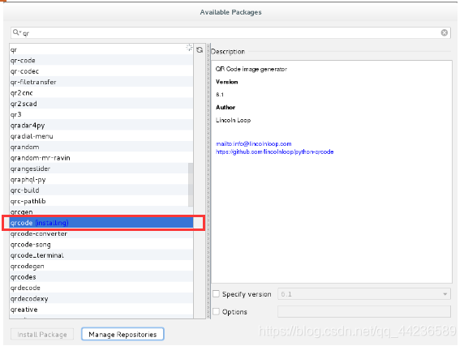Select the qr2scad package

tap(101, 104)
